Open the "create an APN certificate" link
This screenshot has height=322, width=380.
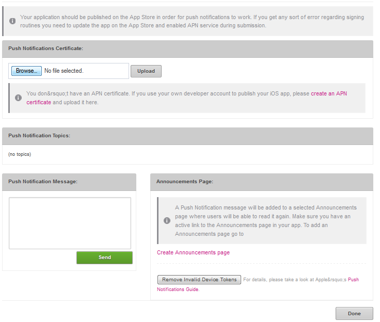[x=329, y=93]
